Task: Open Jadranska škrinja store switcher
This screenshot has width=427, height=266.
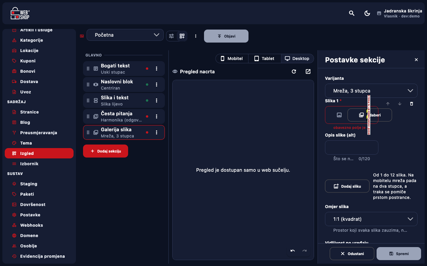Action: click(x=399, y=13)
